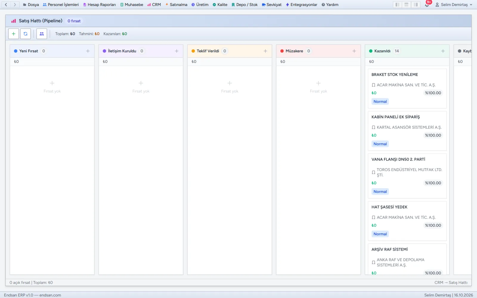
Task: Toggle the right panel layout icon
Action: click(x=416, y=5)
